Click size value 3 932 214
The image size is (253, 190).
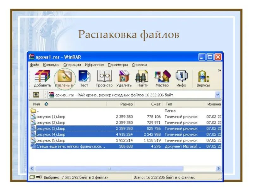pos(124,140)
